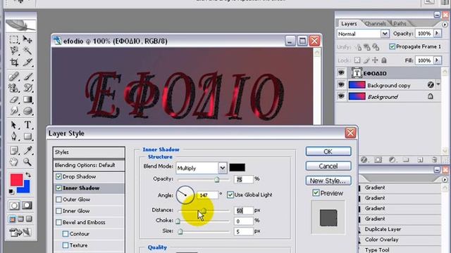
Task: Select the Brush tool
Action: (27, 77)
